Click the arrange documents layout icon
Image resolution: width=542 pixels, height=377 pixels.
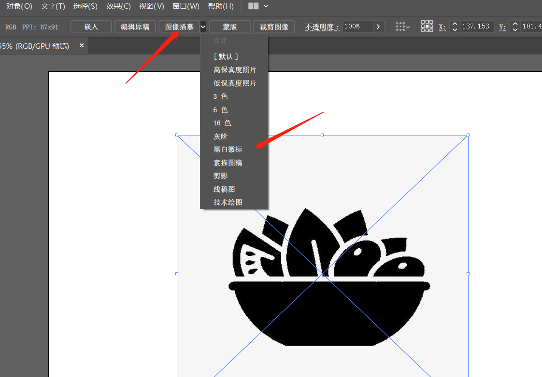coord(254,6)
